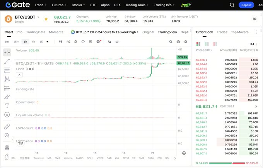Open the guide book icon near turnover
The width and height of the screenshot is (263, 168).
[255, 19]
